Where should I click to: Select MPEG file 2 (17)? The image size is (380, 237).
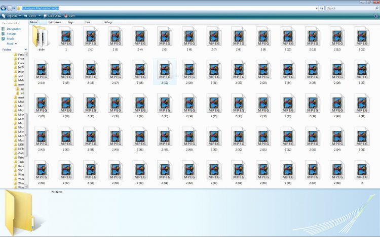tap(116, 70)
